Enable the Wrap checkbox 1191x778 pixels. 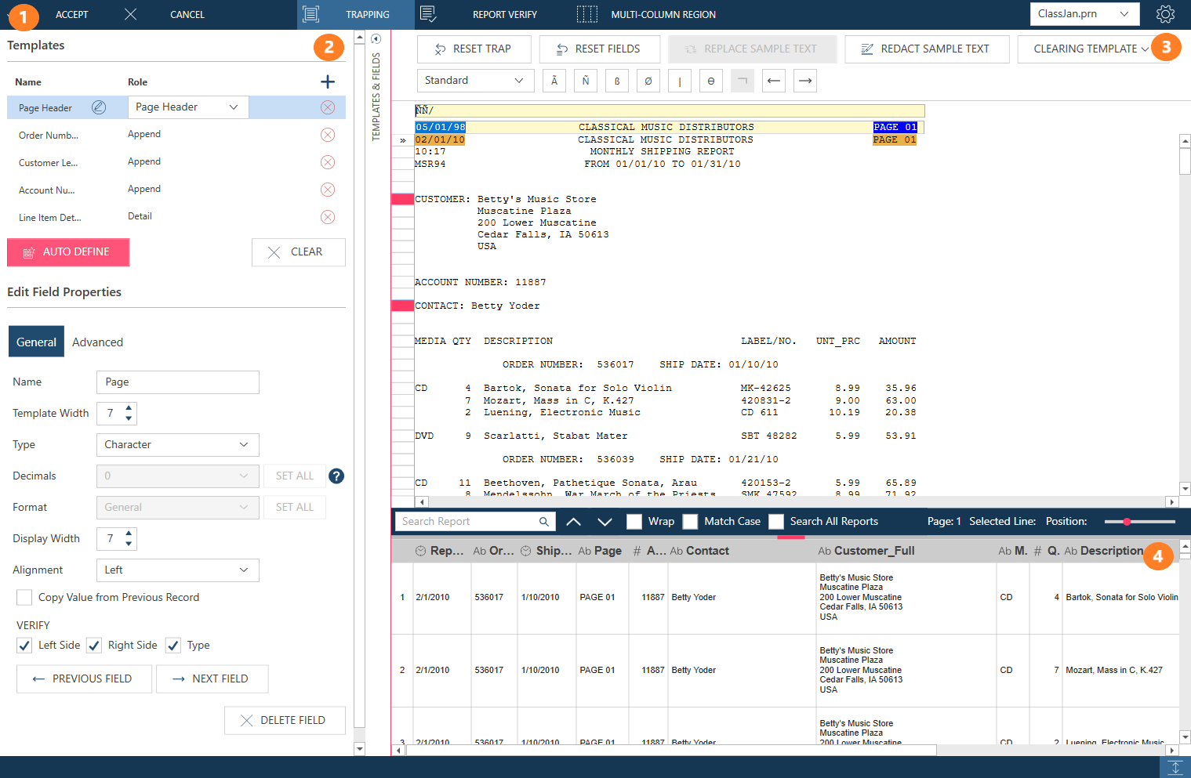click(x=634, y=522)
